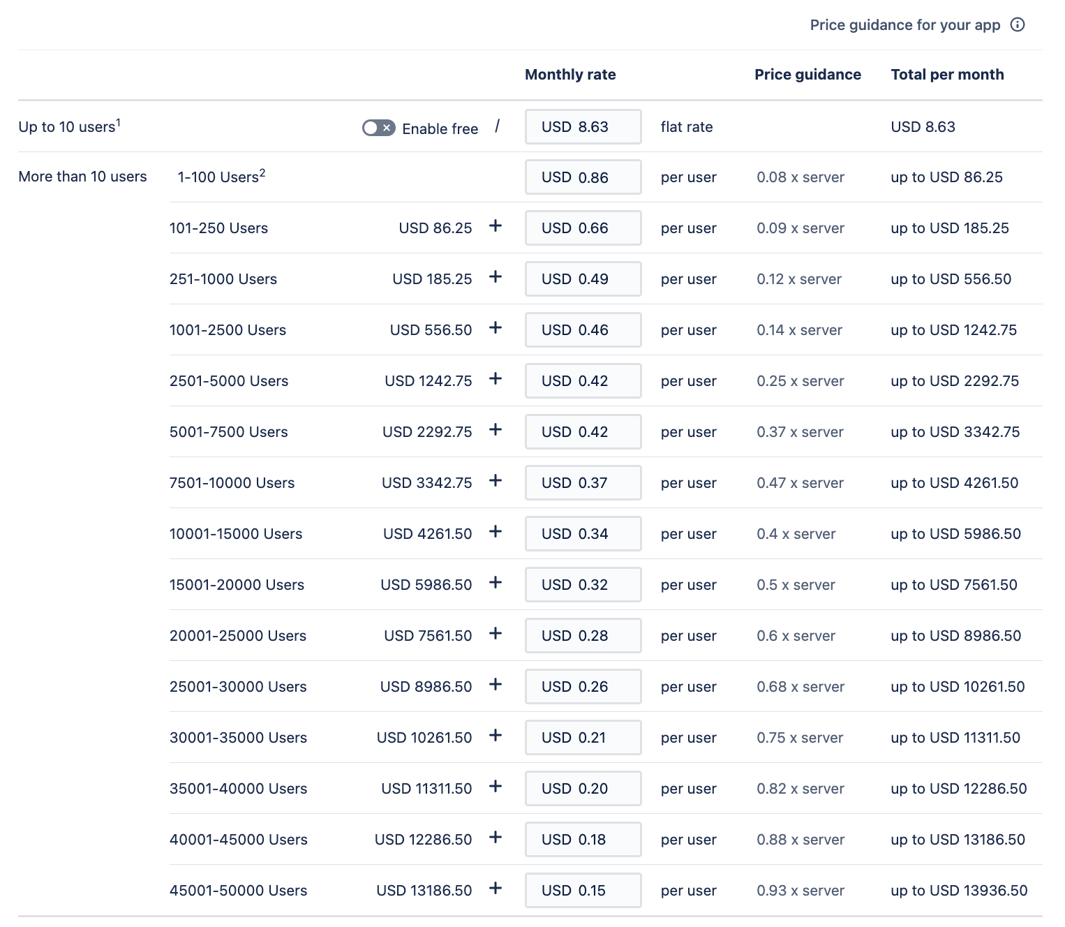1065x927 pixels.
Task: Click the plus icon for 10001-15000 Users tier
Action: point(495,533)
